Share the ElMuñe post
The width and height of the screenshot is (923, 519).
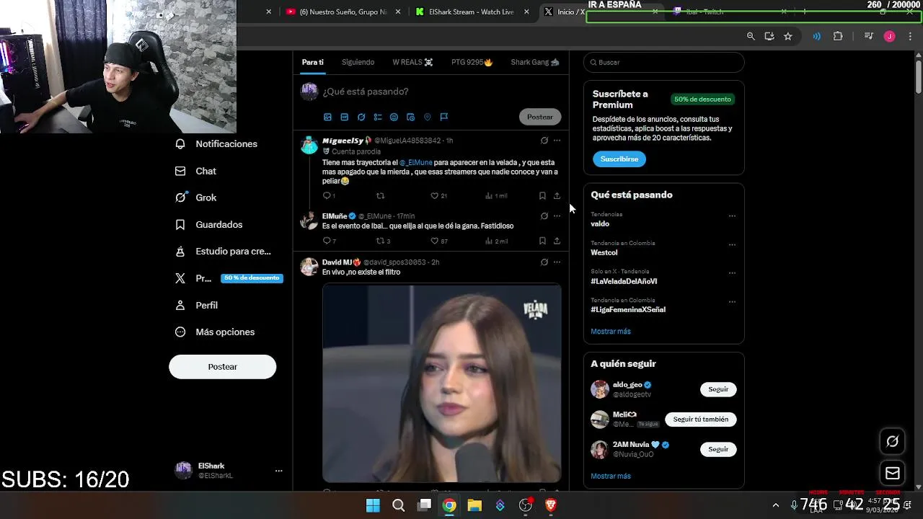pos(557,241)
